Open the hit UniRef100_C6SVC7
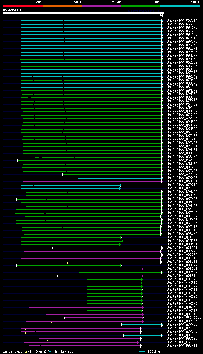Image resolution: width=203 pixels, height=354 pixels. click(x=182, y=24)
